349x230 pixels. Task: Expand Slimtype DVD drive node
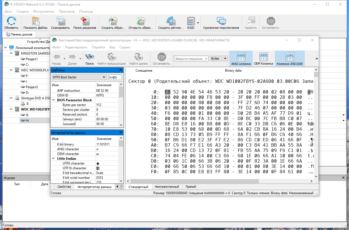tap(11, 98)
